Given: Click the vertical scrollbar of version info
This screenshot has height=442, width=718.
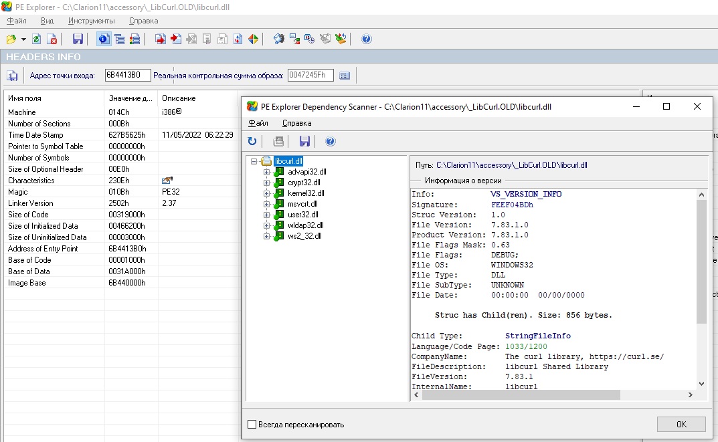Looking at the screenshot, I should tap(701, 261).
